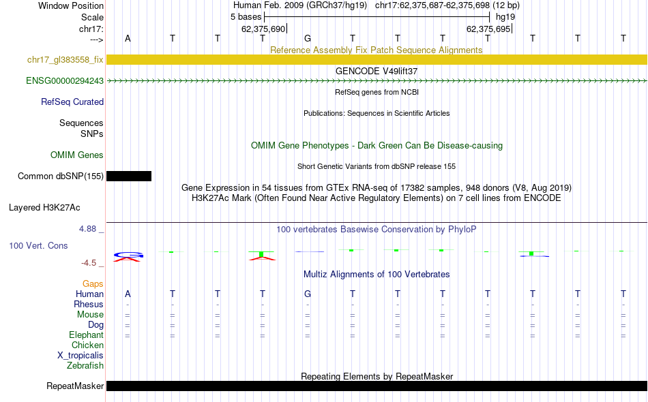Click the base position arrow --> label
This screenshot has width=648, height=402.
97,40
